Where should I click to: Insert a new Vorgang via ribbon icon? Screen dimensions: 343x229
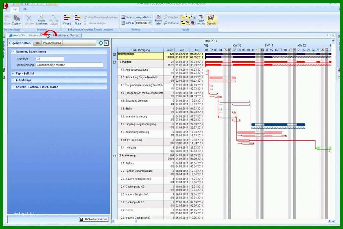(67, 20)
